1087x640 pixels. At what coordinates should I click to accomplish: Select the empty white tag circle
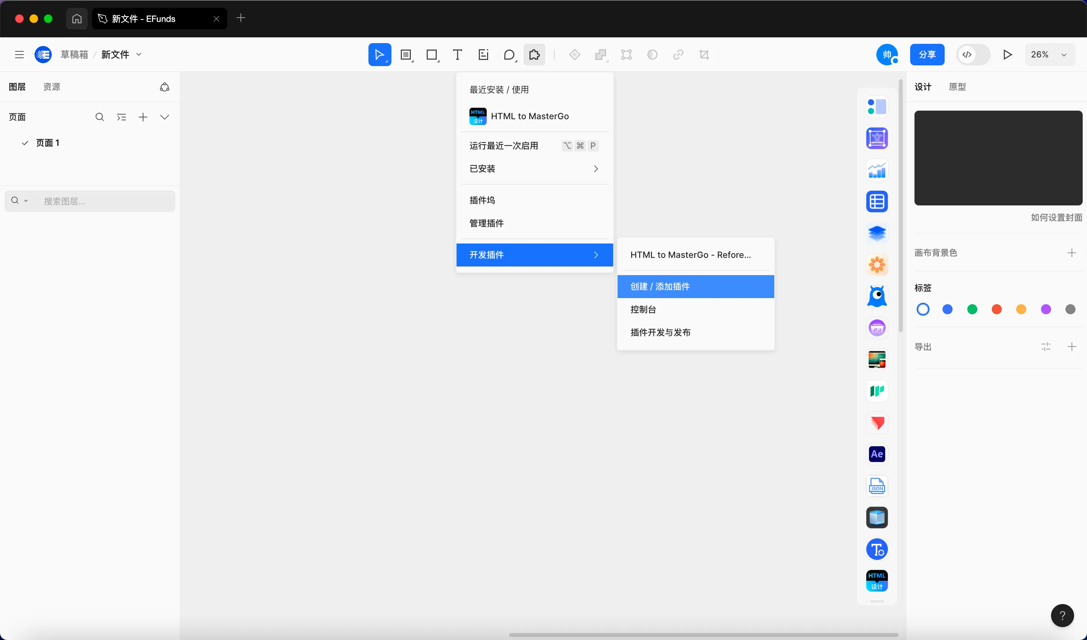point(923,309)
